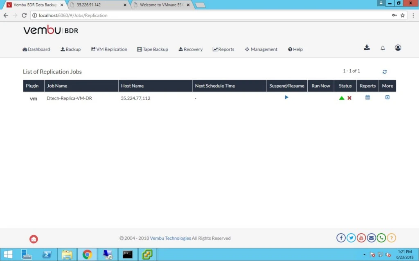Resume the Dtech-Replica-VM-DR job
The image size is (419, 261).
point(286,97)
